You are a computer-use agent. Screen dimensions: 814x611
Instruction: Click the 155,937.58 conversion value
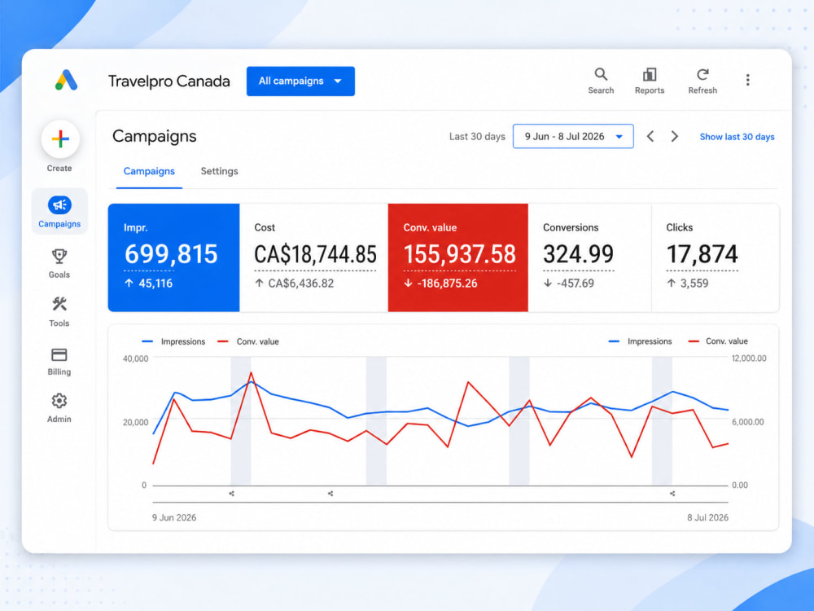tap(459, 254)
